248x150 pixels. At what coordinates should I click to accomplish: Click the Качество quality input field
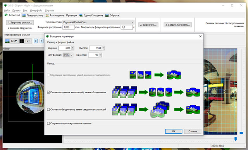(x=94, y=55)
